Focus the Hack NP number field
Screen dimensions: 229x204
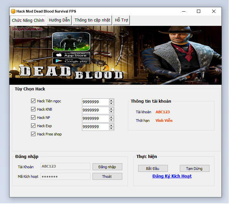[95, 119]
